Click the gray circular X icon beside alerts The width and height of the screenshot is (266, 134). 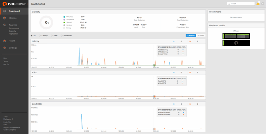263,4
